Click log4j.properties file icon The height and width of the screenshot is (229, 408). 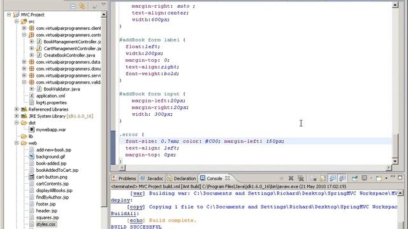pyautogui.click(x=31, y=102)
